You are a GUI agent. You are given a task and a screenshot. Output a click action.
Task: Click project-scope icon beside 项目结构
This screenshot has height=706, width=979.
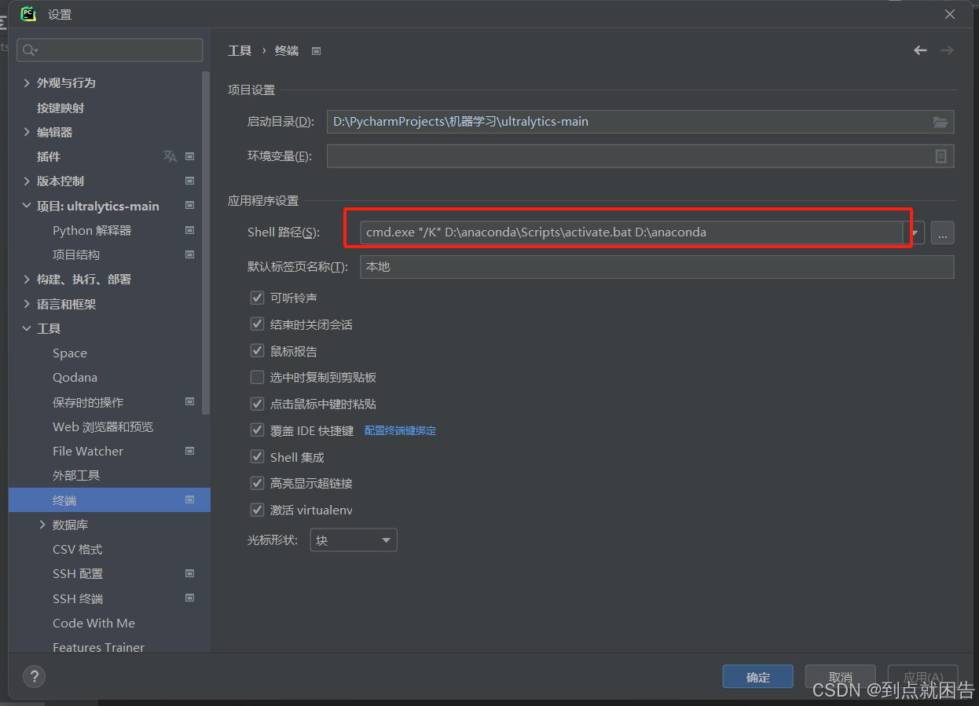189,254
